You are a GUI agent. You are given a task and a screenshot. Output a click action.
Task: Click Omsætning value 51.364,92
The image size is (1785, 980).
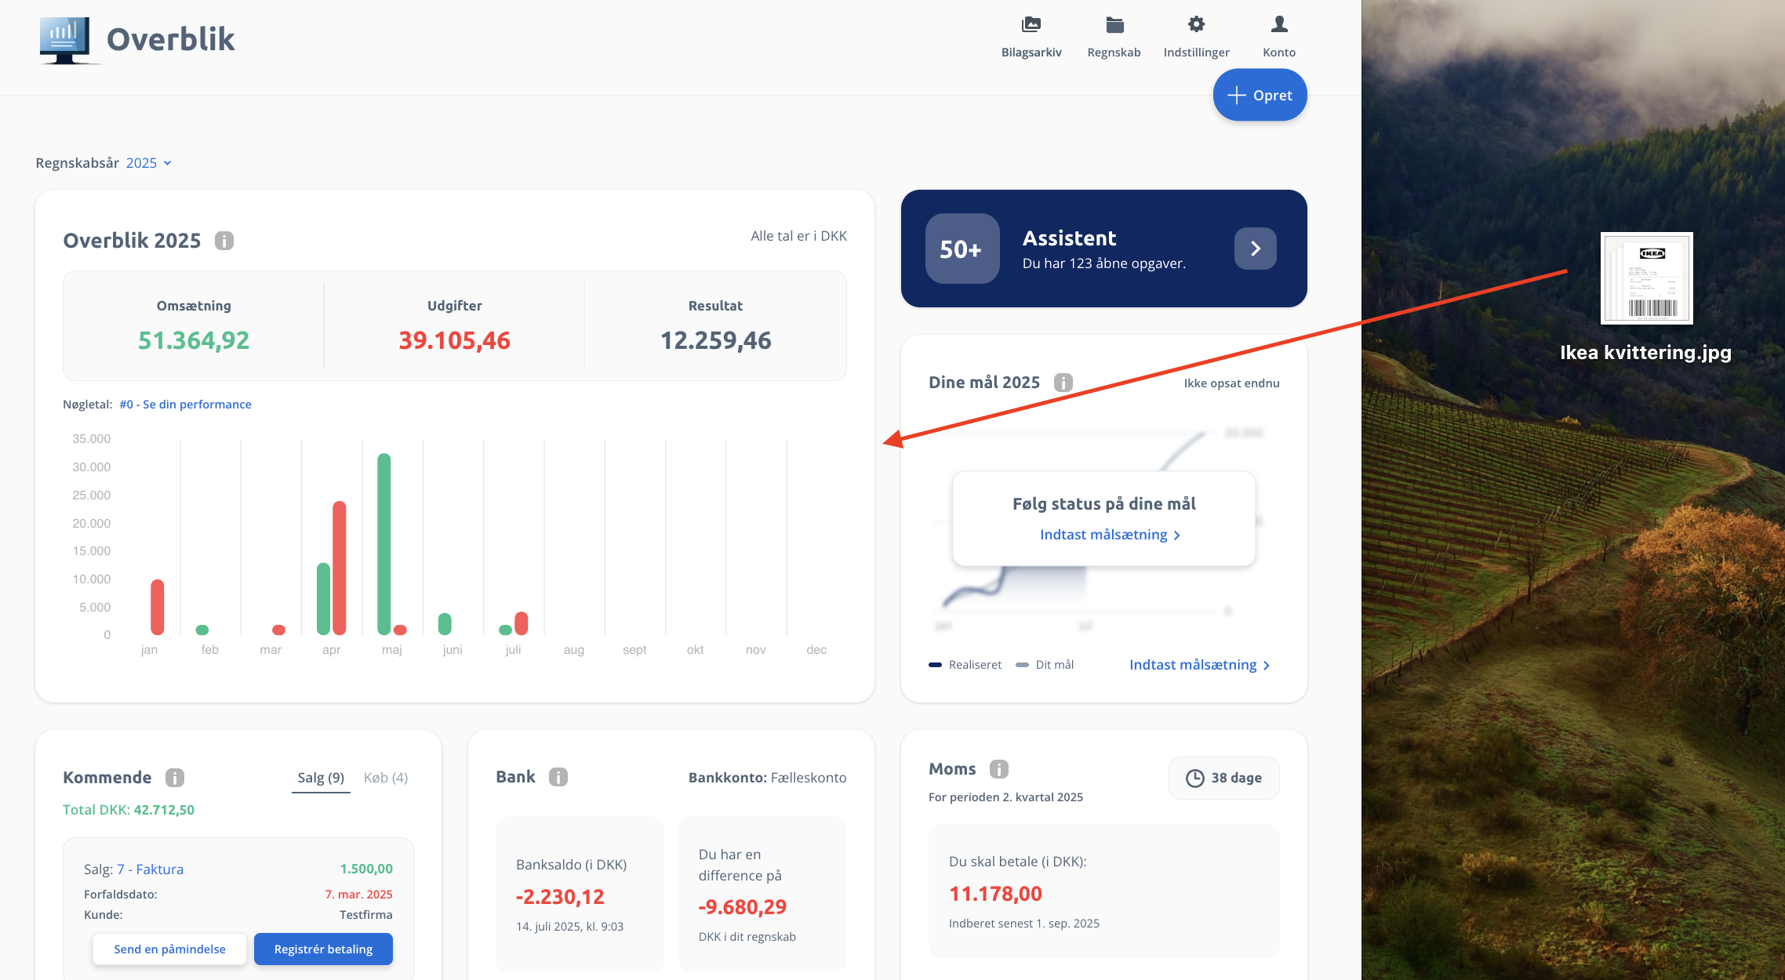[194, 340]
